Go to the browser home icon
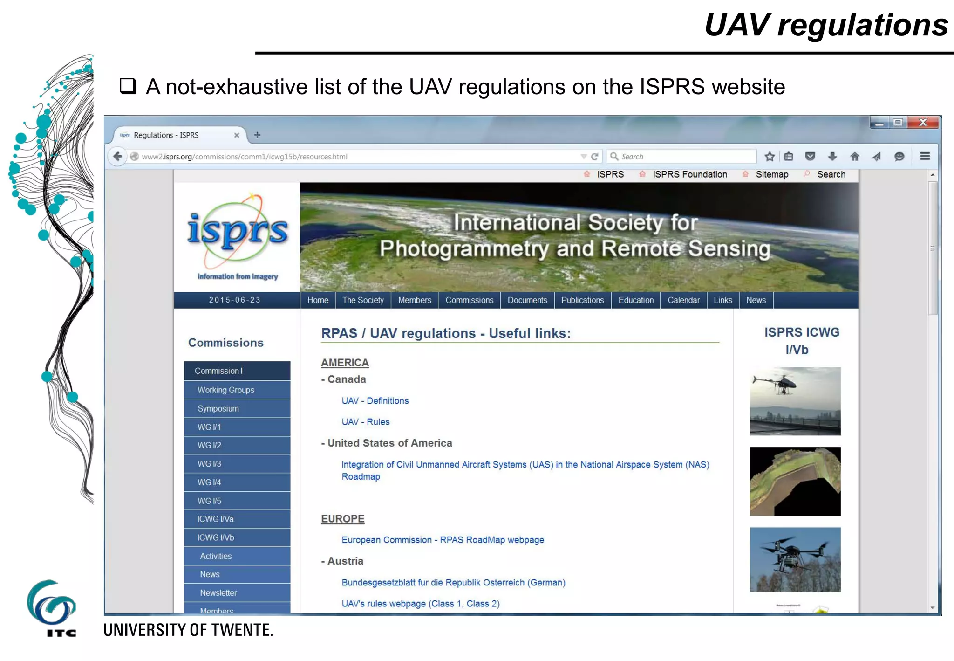The height and width of the screenshot is (661, 954). tap(855, 157)
